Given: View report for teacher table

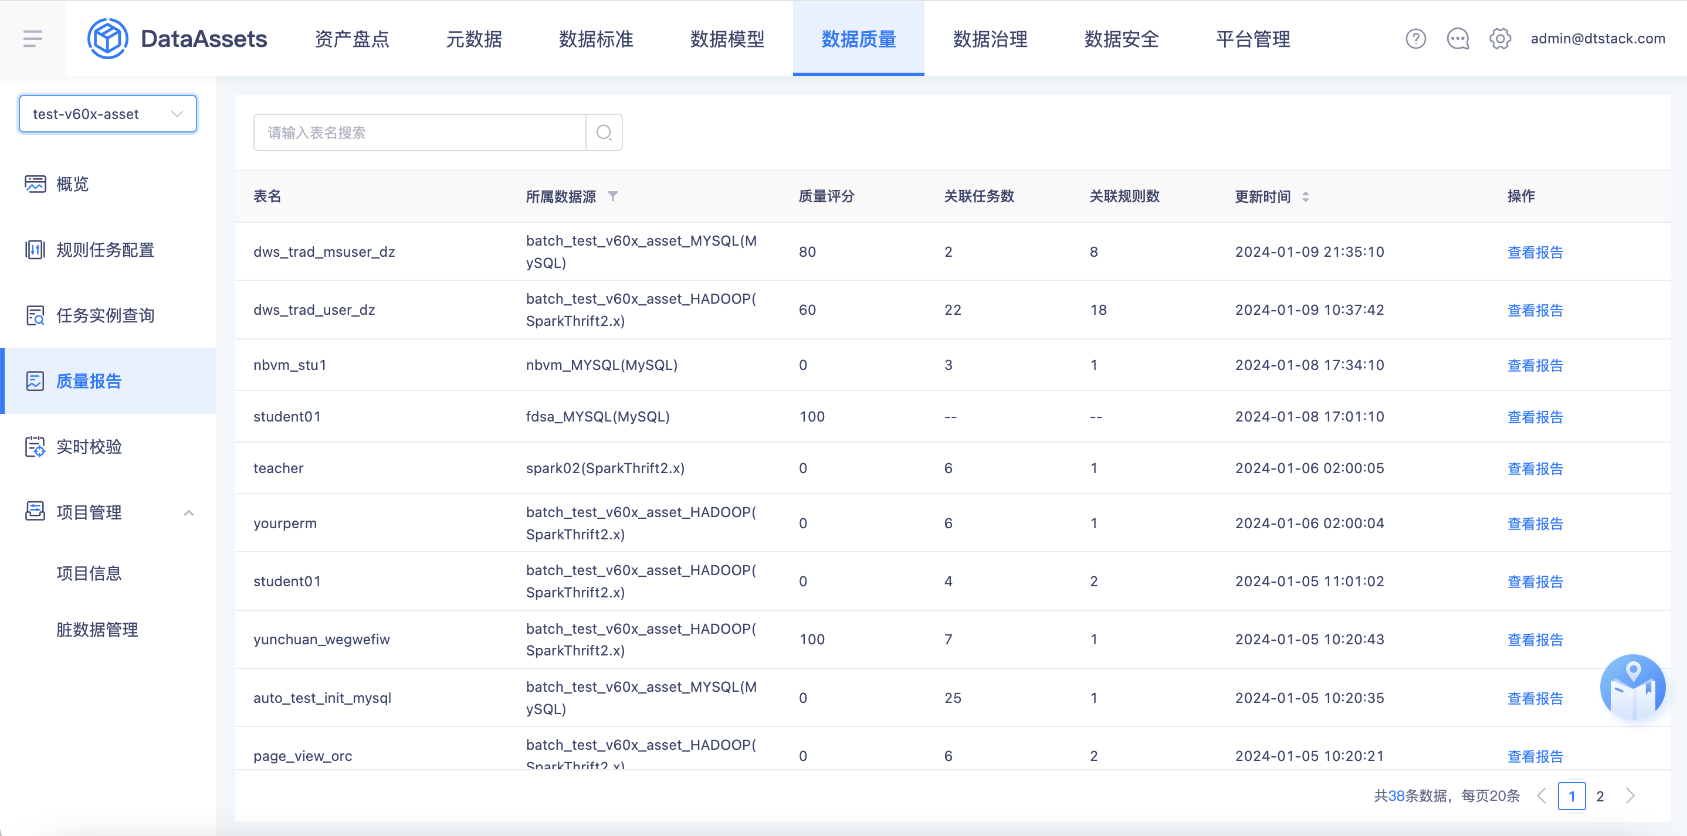Looking at the screenshot, I should (1534, 468).
